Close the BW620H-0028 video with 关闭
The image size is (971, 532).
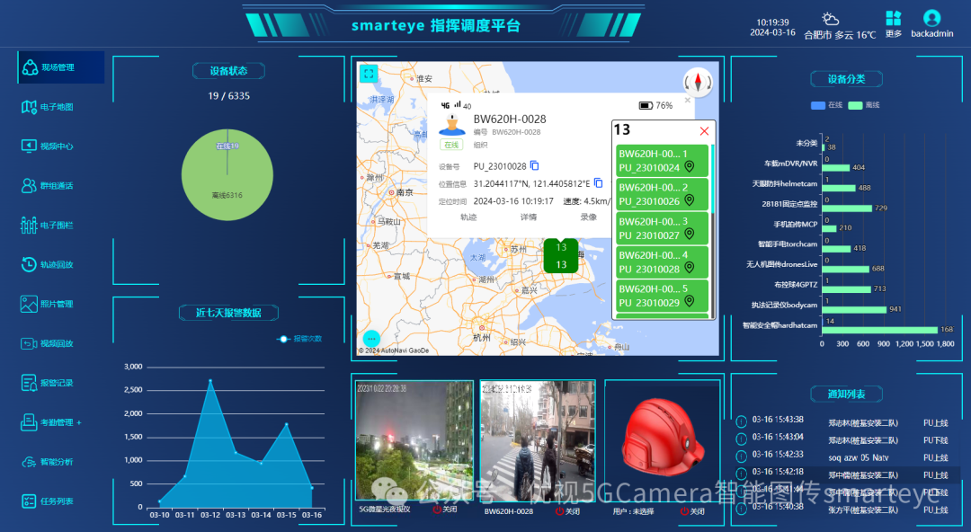(568, 511)
